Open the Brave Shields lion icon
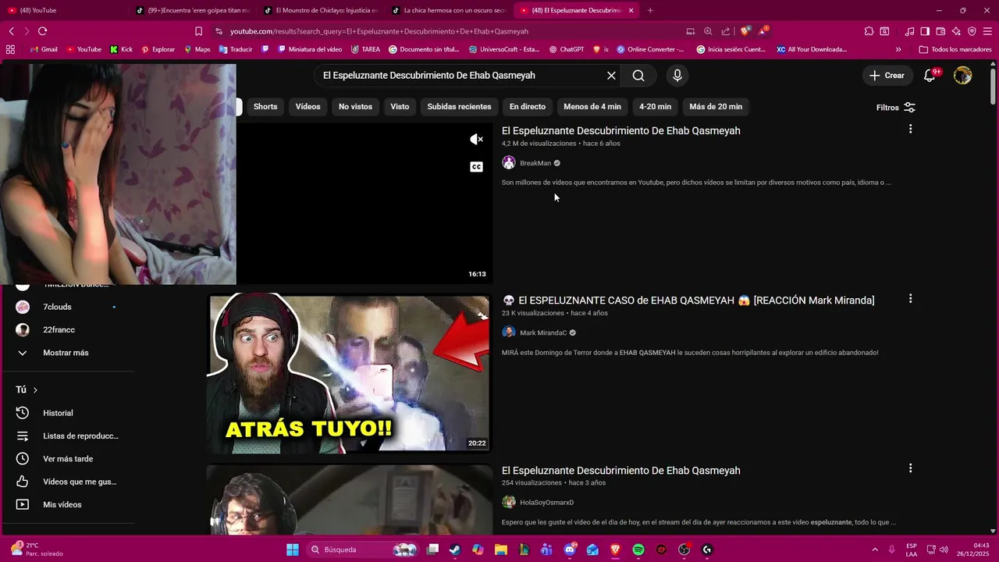999x562 pixels. coord(745,31)
